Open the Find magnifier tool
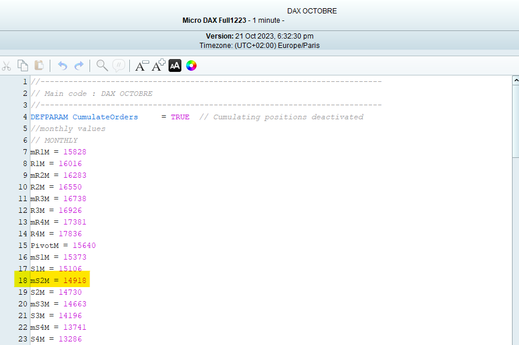The height and width of the screenshot is (345, 519). pyautogui.click(x=102, y=65)
